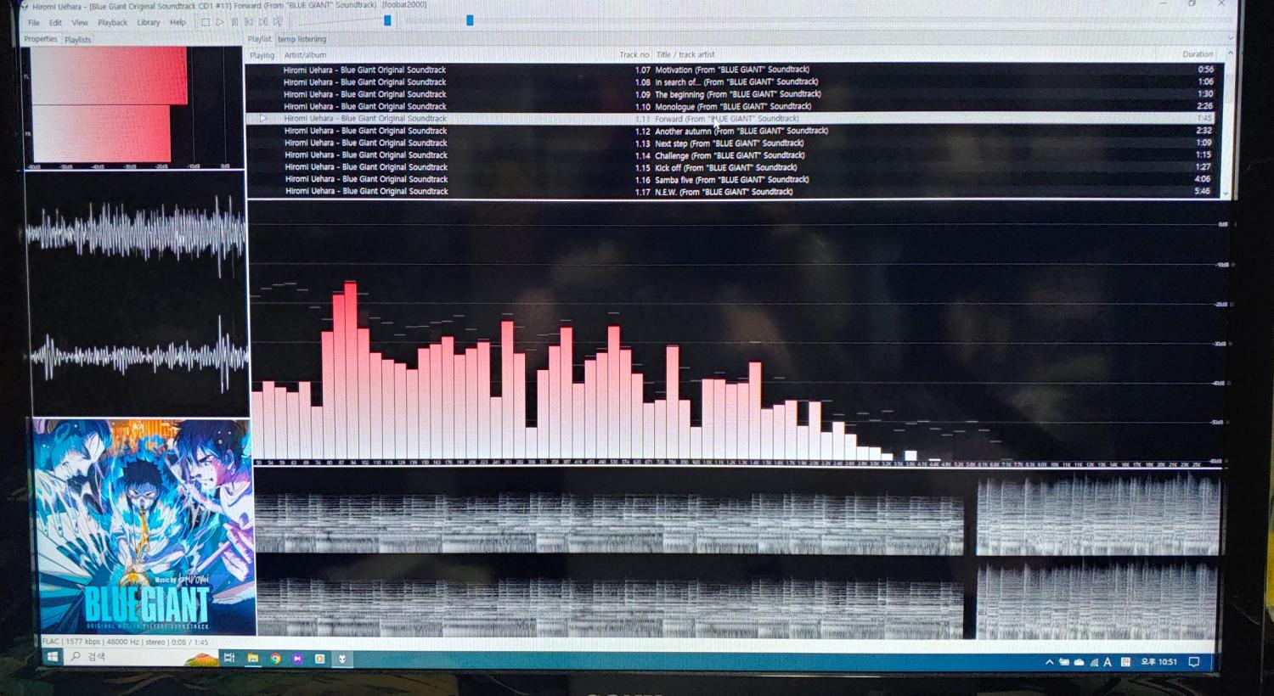The height and width of the screenshot is (696, 1274).
Task: Switch to the Properties tab
Action: pos(41,39)
